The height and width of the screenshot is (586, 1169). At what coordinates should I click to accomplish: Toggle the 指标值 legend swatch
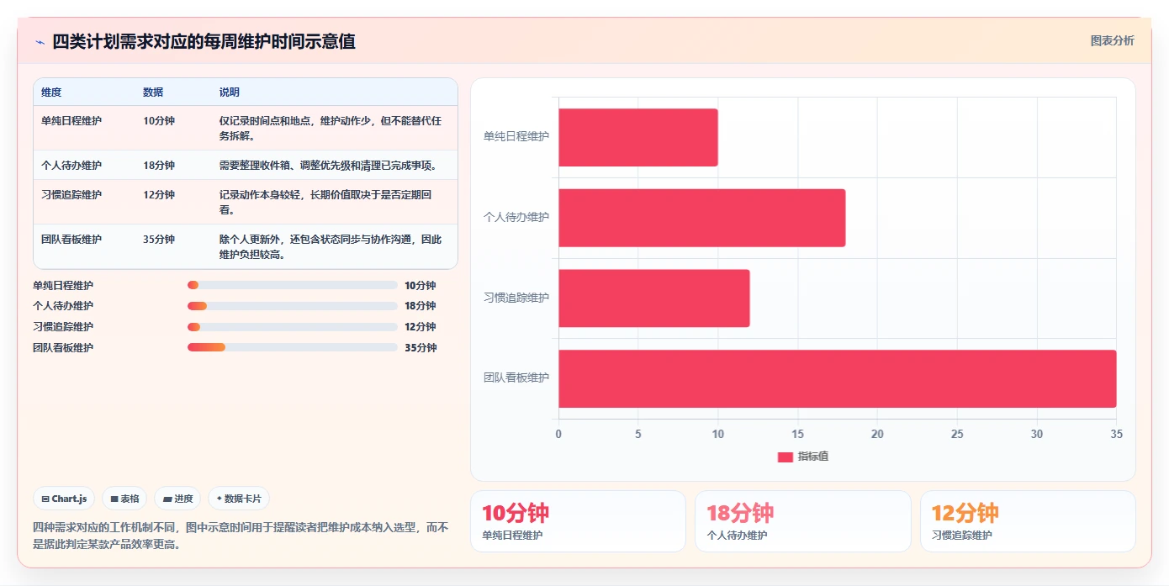pos(786,457)
